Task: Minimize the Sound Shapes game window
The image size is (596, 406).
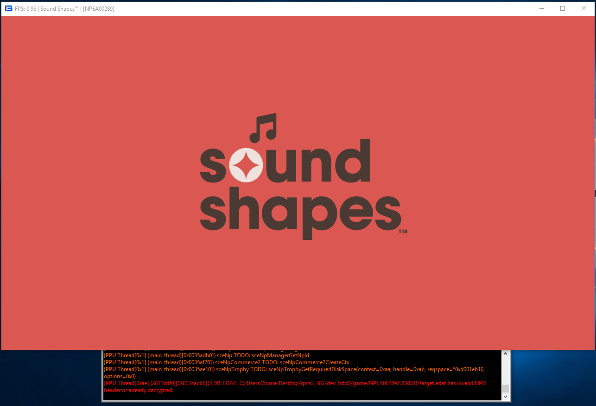Action: click(x=541, y=8)
